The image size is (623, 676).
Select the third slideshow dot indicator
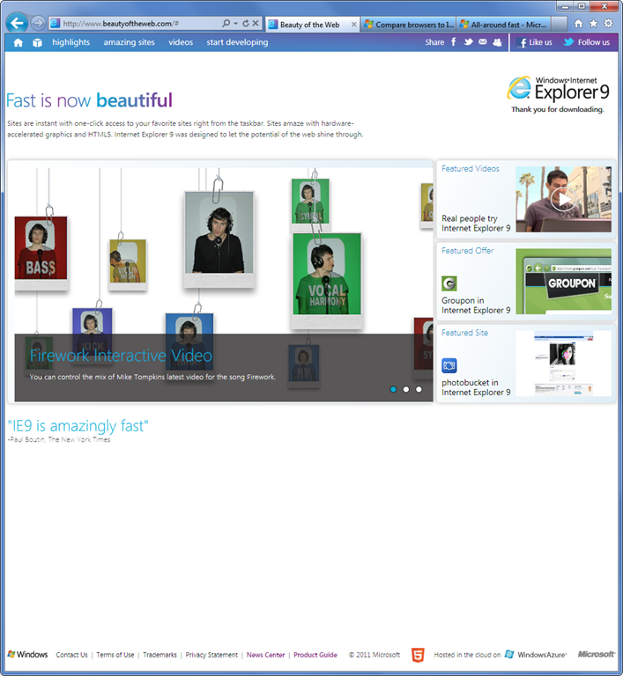419,389
